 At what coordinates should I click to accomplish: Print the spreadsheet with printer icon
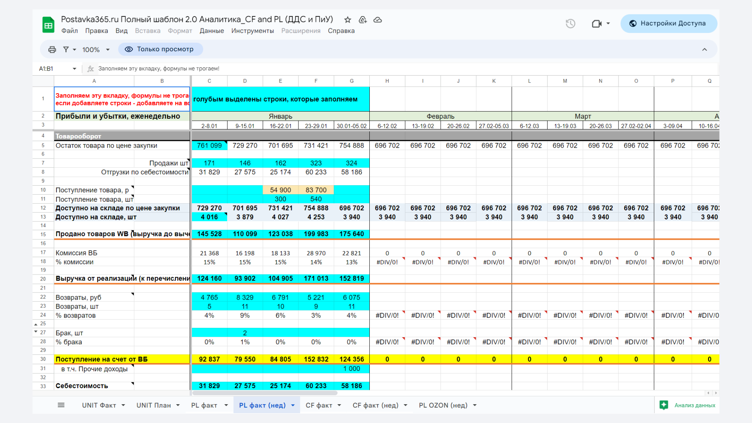pyautogui.click(x=52, y=49)
